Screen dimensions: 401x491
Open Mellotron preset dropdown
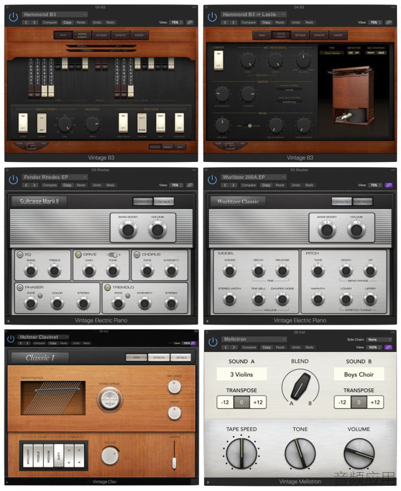[254, 339]
